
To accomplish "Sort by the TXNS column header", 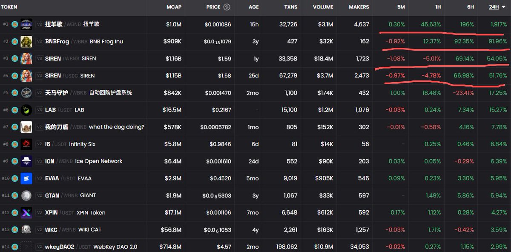I will 291,7.
